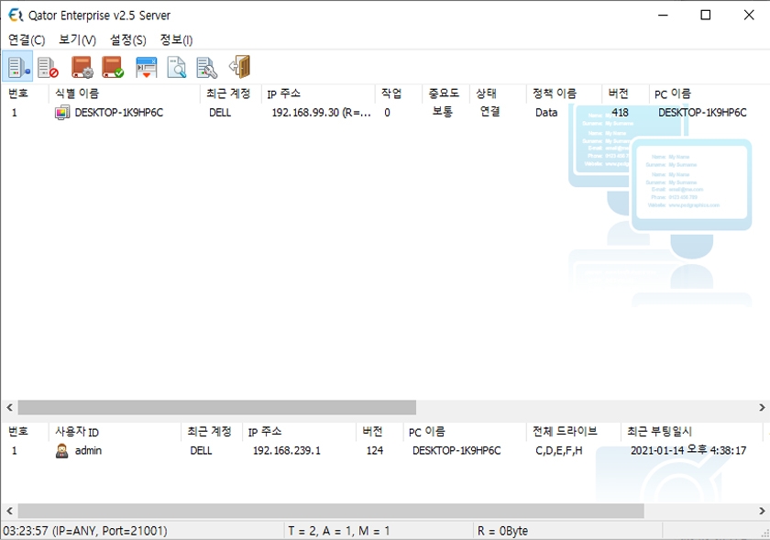Click the 연결 status cell
This screenshot has height=540, width=770.
tap(489, 112)
